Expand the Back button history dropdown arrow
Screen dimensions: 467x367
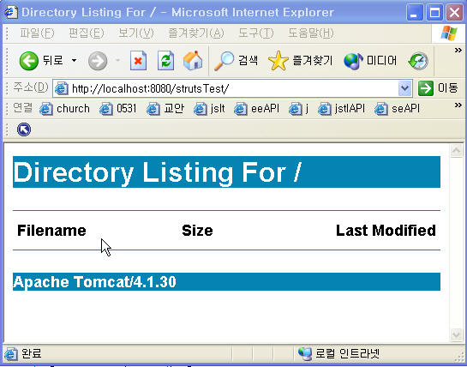pyautogui.click(x=74, y=61)
